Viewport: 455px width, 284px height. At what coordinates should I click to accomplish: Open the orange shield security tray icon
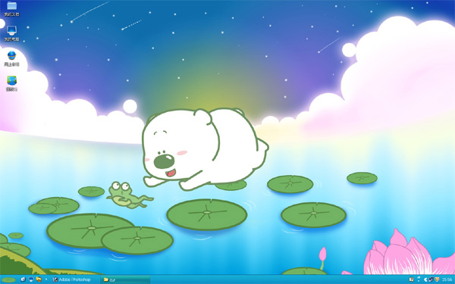pyautogui.click(x=437, y=279)
